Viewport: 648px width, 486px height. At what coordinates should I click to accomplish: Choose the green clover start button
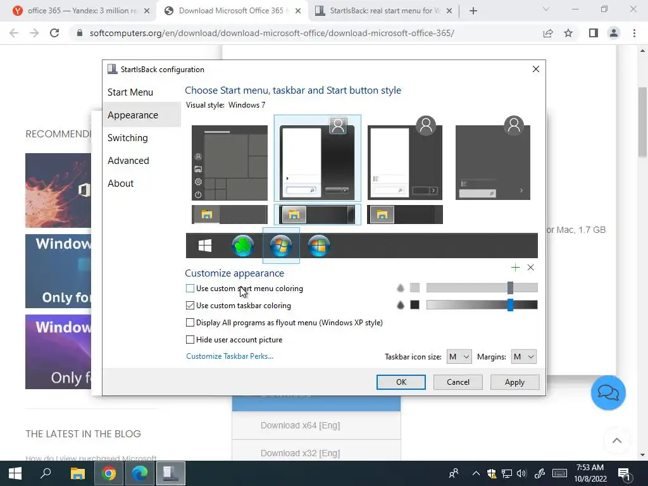pyautogui.click(x=243, y=246)
